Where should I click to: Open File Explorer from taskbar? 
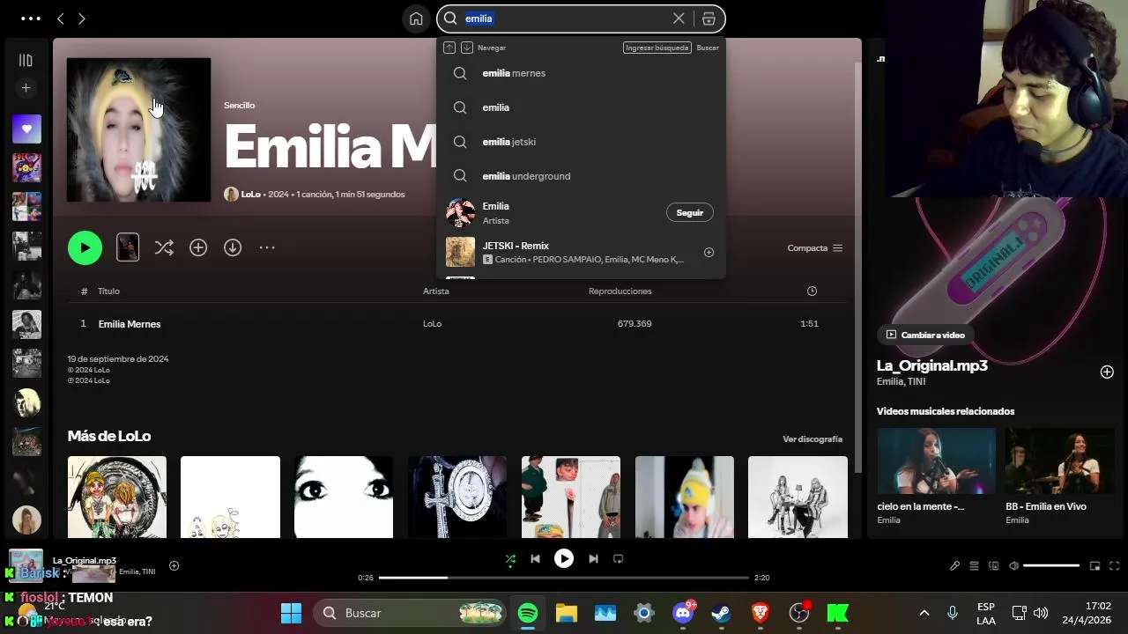click(x=567, y=613)
